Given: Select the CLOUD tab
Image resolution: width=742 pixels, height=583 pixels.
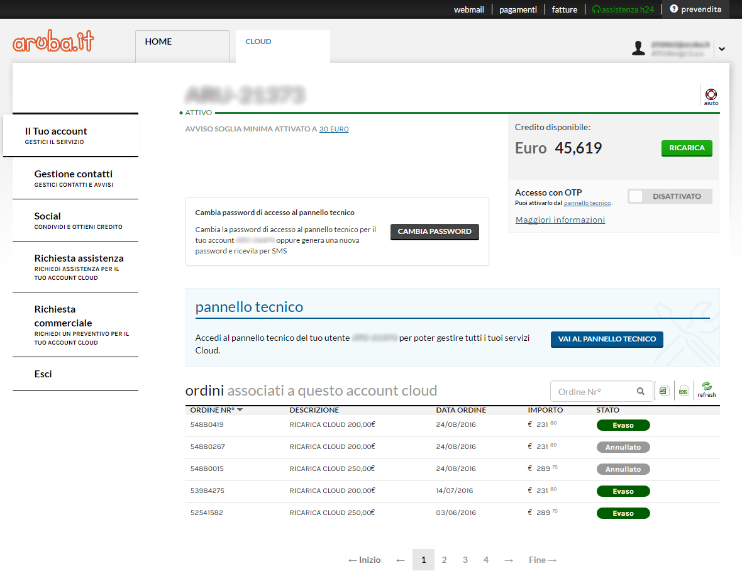Looking at the screenshot, I should coord(282,47).
